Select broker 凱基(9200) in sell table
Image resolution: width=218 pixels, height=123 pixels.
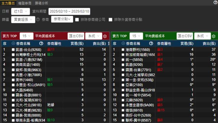click(x=134, y=65)
